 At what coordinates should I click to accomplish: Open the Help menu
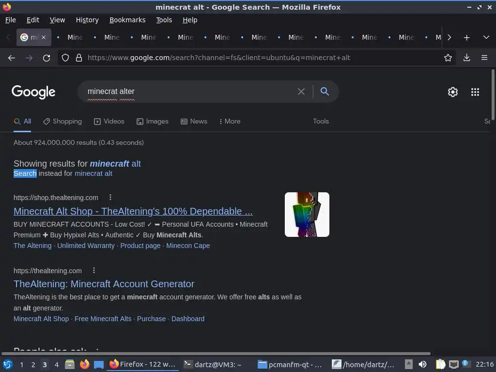pyautogui.click(x=190, y=20)
